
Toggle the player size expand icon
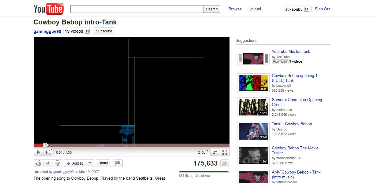click(215, 152)
